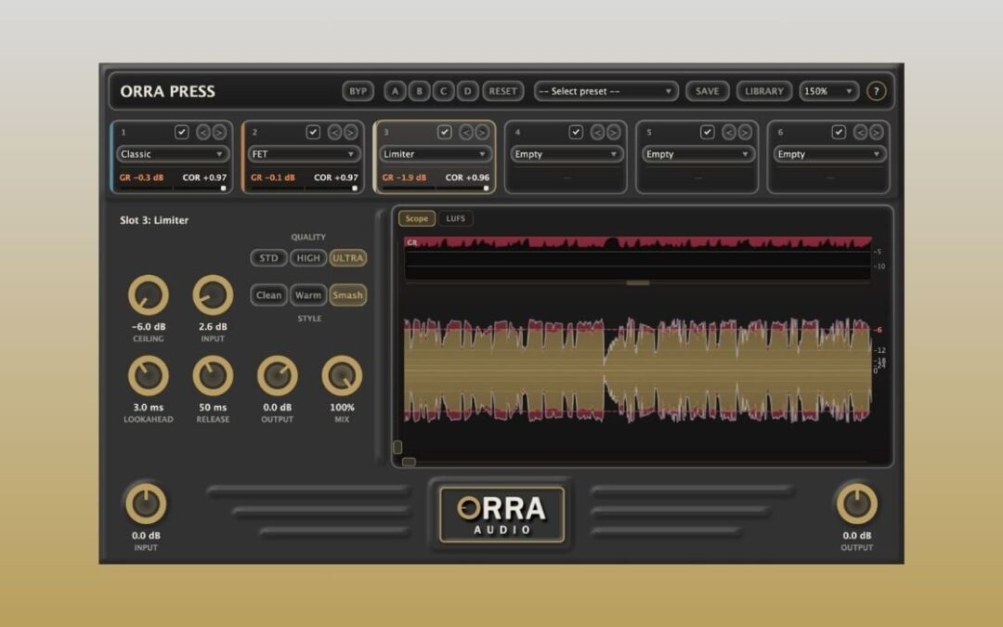
Task: Choose the Smash limiter style
Action: [348, 295]
